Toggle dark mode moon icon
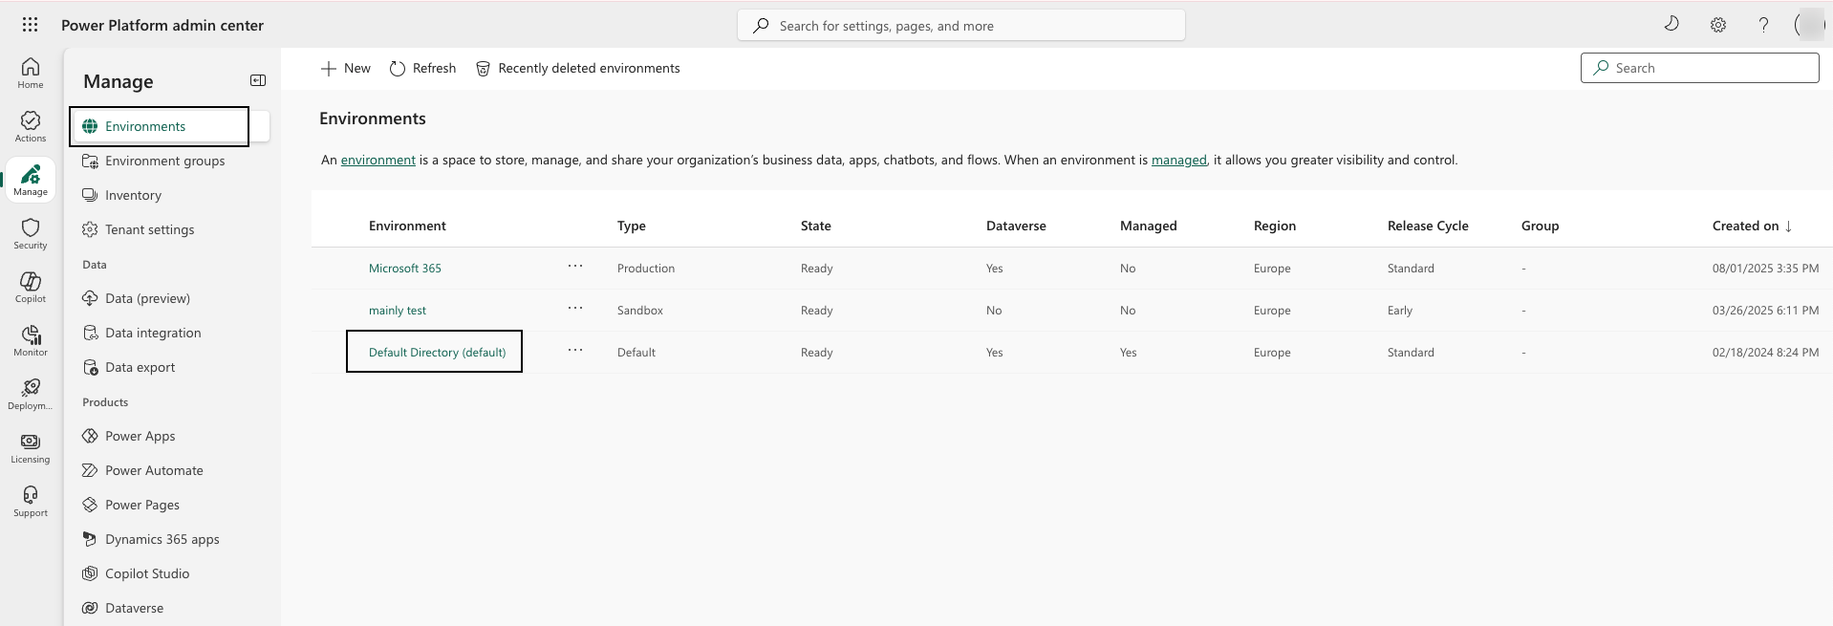The height and width of the screenshot is (626, 1833). tap(1671, 24)
